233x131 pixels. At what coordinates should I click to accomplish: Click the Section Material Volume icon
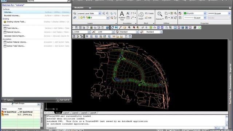5,42
